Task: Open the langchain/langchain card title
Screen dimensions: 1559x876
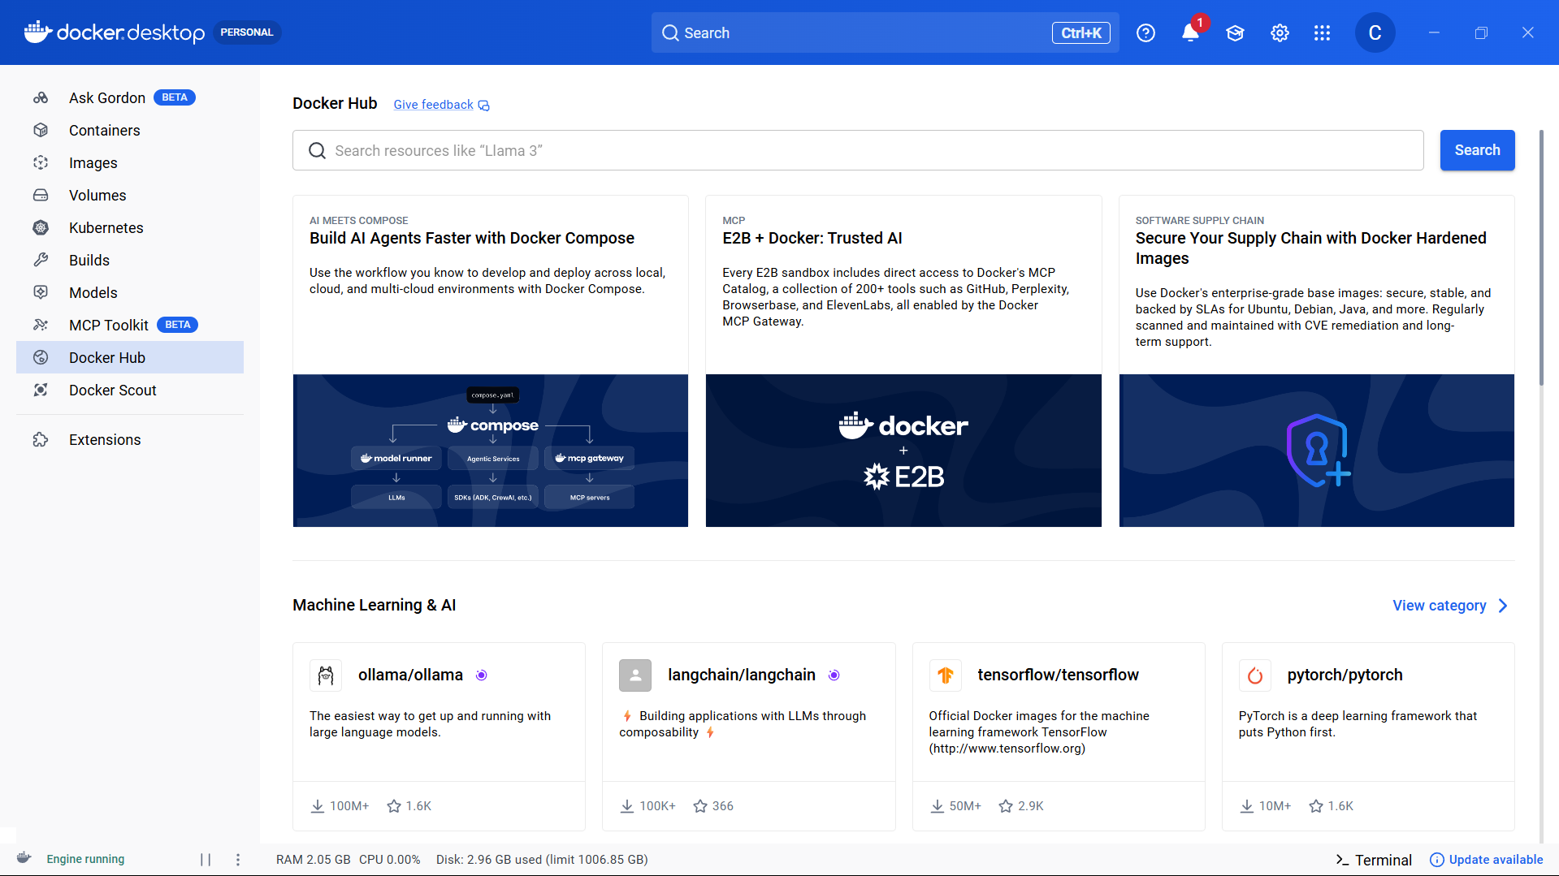Action: 742,675
